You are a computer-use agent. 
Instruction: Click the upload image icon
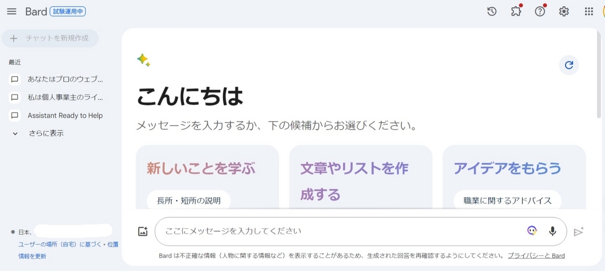point(143,232)
